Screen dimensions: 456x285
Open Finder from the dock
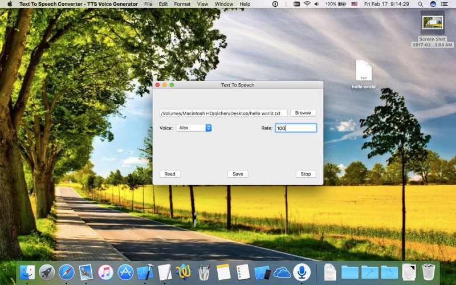27,272
